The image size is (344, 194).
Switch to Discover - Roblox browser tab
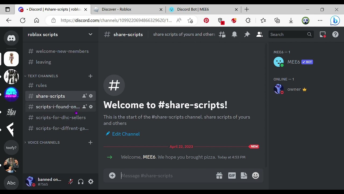tap(128, 9)
